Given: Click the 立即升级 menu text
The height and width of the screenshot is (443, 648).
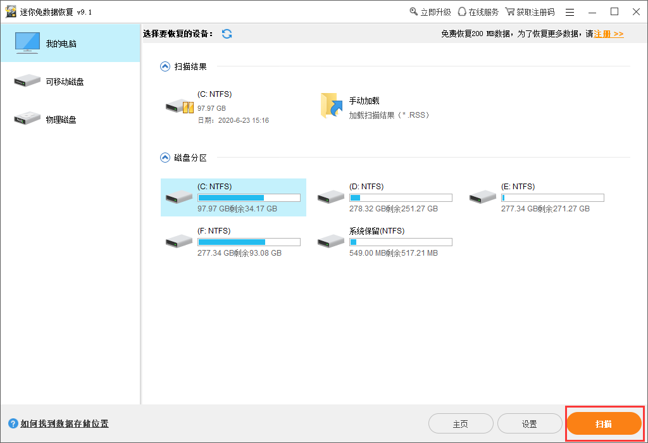Looking at the screenshot, I should (x=435, y=12).
